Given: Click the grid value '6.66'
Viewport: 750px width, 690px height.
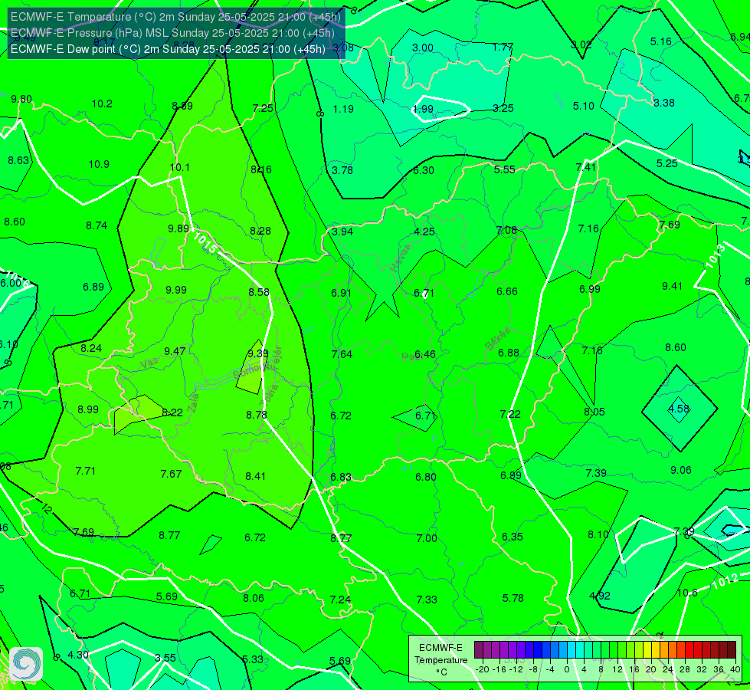Looking at the screenshot, I should (x=507, y=291).
